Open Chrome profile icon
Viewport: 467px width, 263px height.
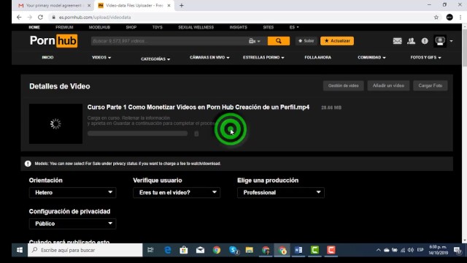point(449,18)
